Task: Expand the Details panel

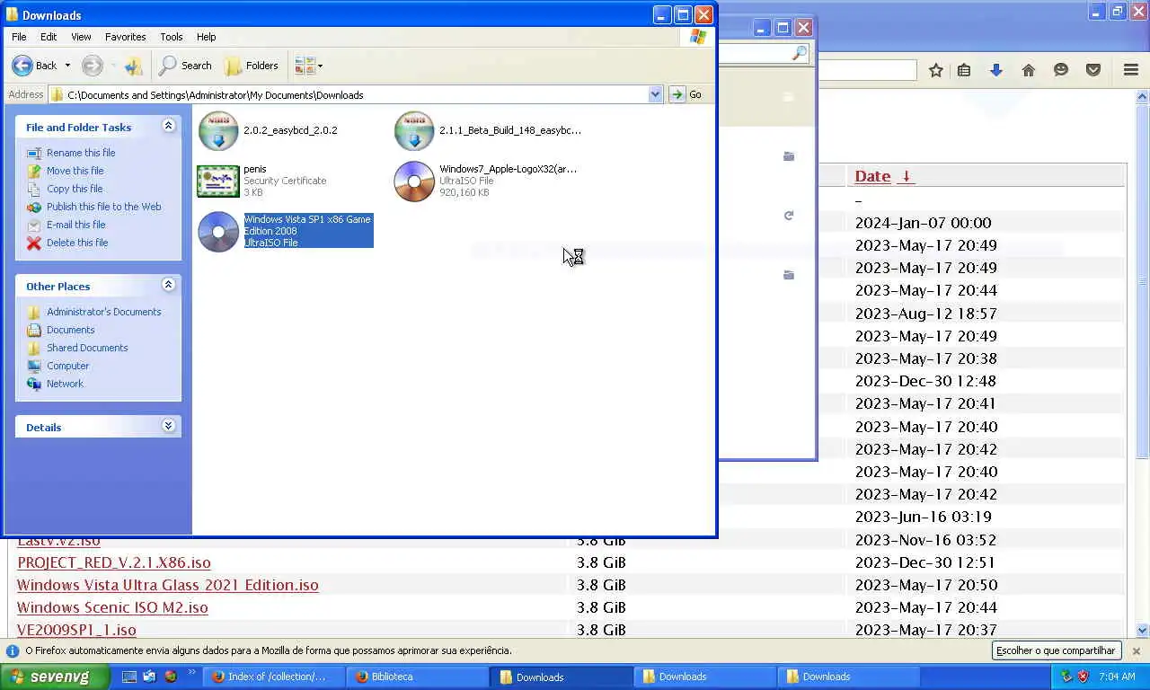Action: (x=168, y=426)
